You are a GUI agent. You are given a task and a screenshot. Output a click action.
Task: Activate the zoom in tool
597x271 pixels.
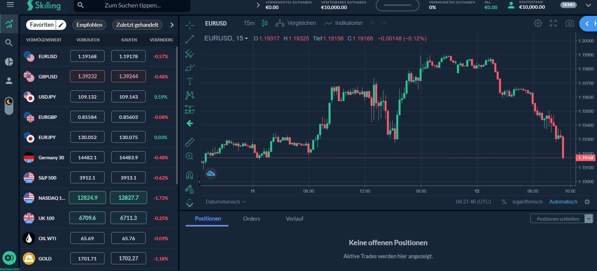[189, 156]
